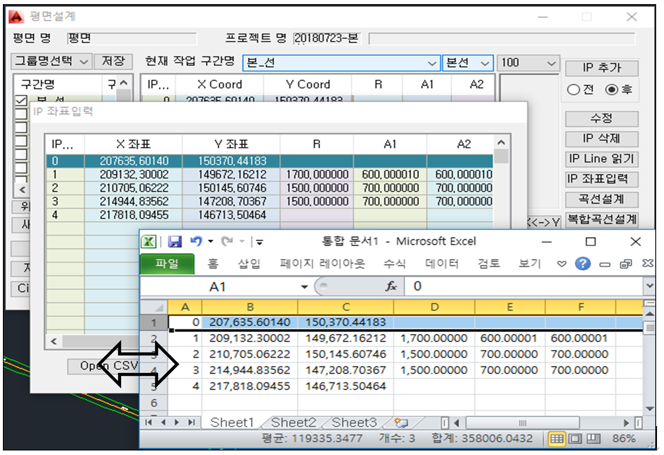Click the Excel horizontal scrollbar
The height and width of the screenshot is (455, 664).
522,423
